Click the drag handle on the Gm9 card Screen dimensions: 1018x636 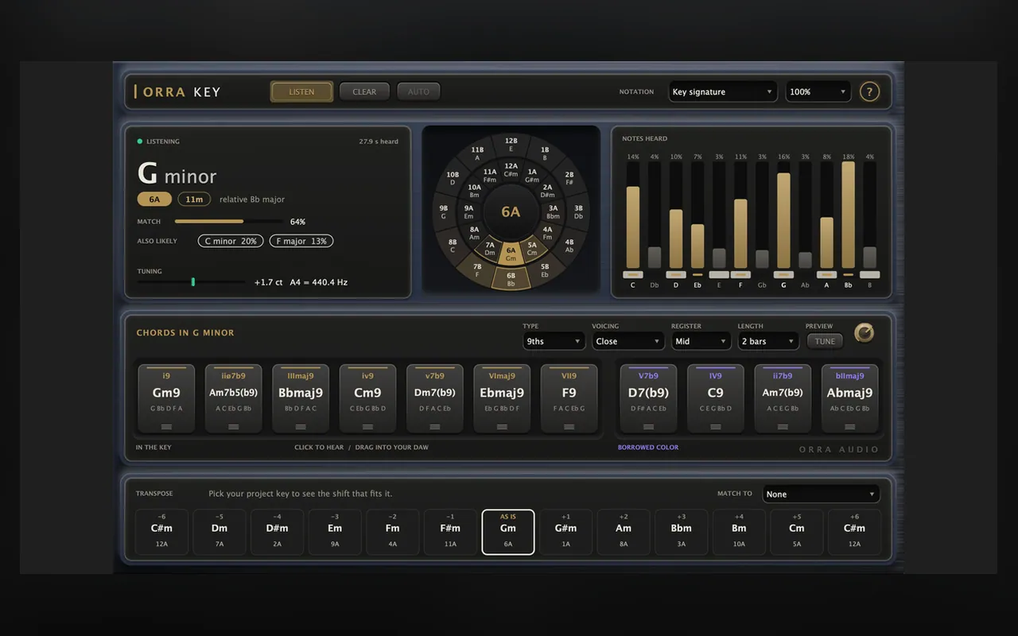point(166,427)
